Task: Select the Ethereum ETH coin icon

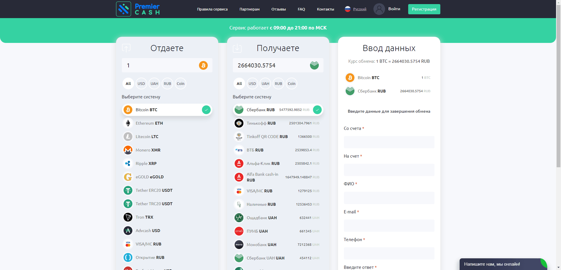Action: 128,123
